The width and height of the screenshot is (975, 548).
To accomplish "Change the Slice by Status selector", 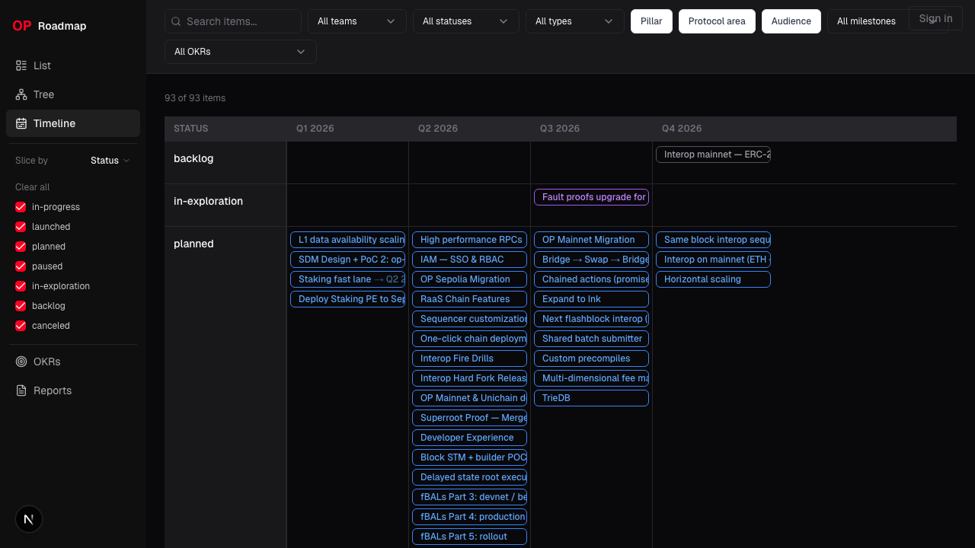I will 110,161.
